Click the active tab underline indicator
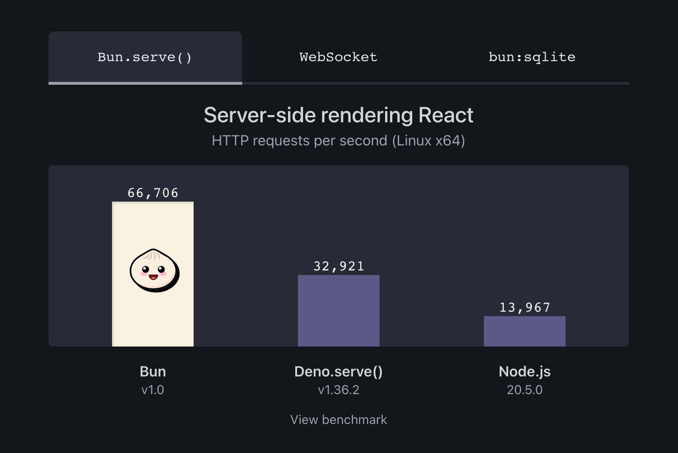 pyautogui.click(x=145, y=83)
